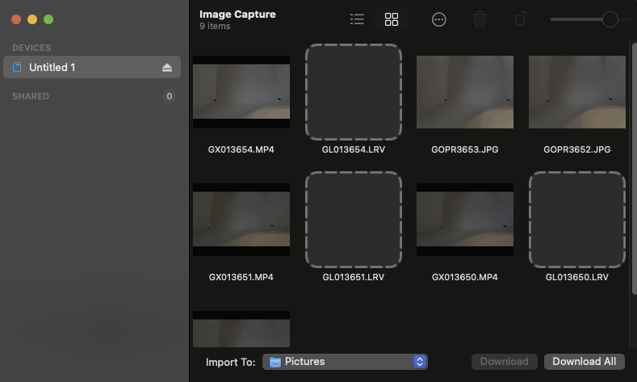The width and height of the screenshot is (637, 382).
Task: Click the GOPR3653.JPG file name
Action: pos(465,149)
